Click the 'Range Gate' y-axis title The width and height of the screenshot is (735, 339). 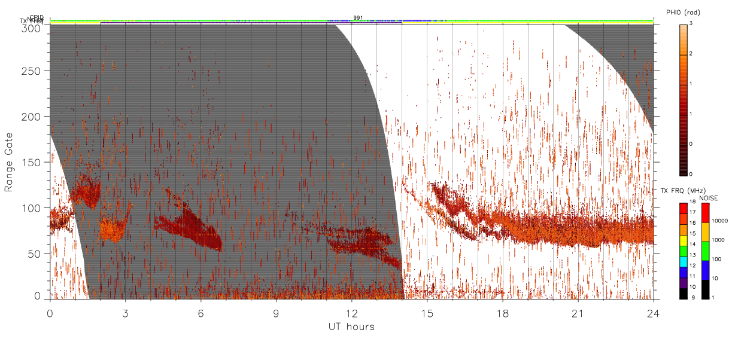9,163
